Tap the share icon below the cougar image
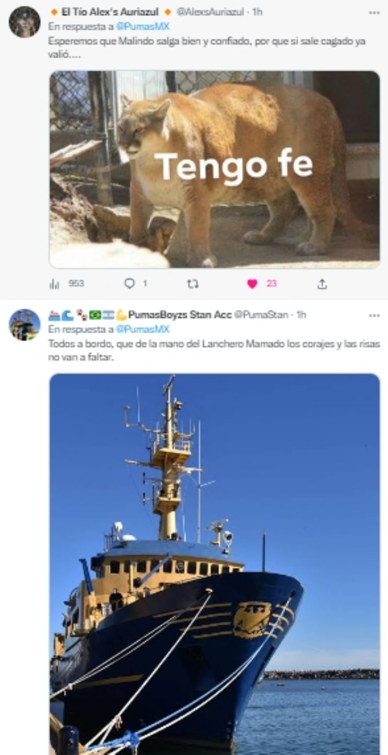Screen dimensions: 388x755 click(322, 284)
